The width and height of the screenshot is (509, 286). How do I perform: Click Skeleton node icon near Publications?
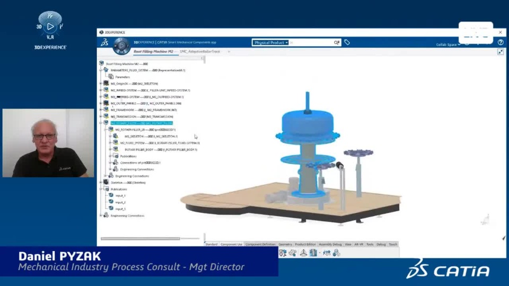click(x=106, y=182)
